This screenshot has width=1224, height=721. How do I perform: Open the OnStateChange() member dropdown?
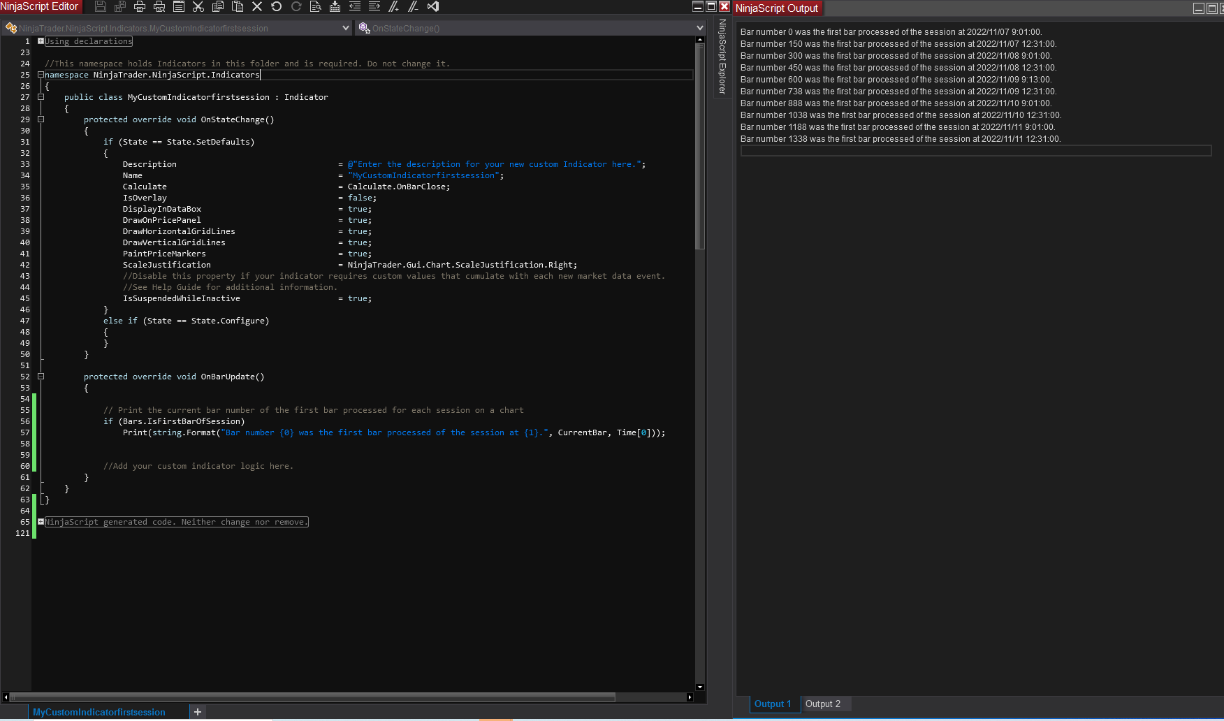click(699, 28)
